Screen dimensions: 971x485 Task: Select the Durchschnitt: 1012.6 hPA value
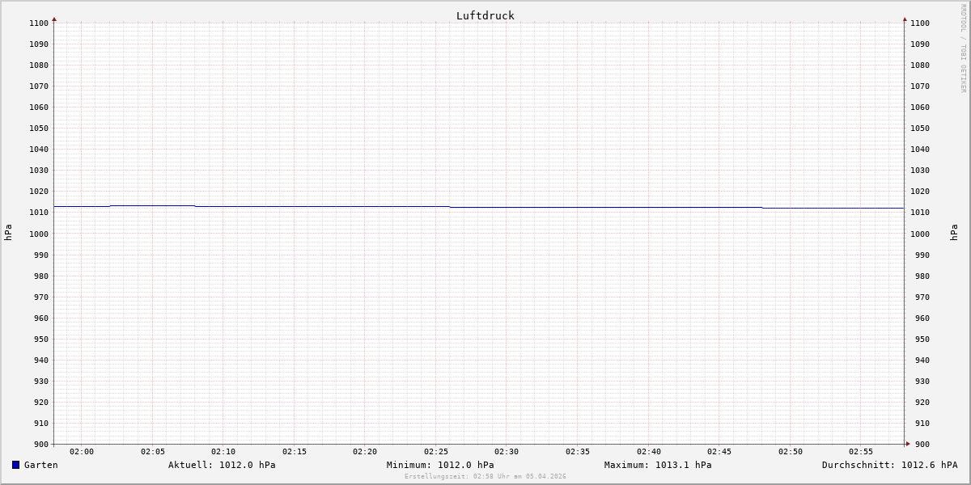pos(889,465)
